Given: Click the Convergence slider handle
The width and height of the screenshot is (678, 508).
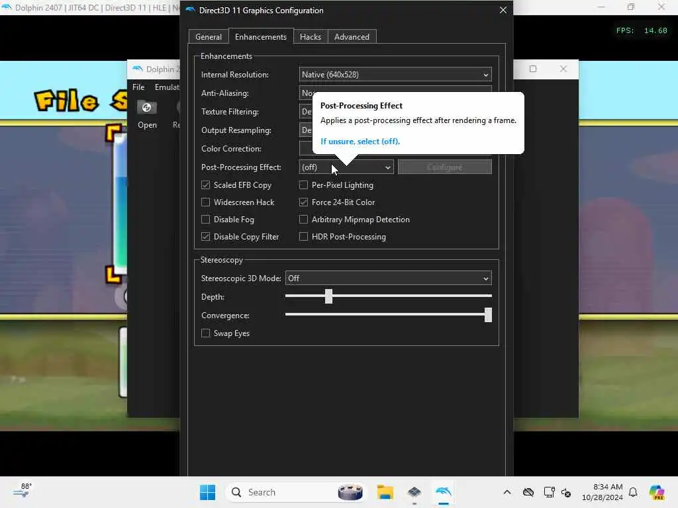Looking at the screenshot, I should tap(488, 315).
